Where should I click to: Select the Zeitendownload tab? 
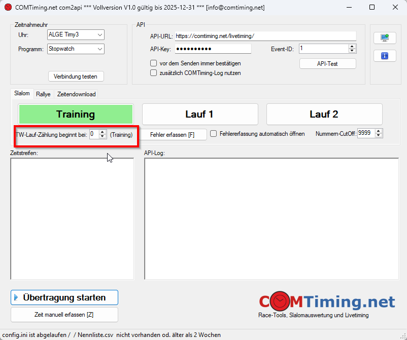tap(76, 94)
